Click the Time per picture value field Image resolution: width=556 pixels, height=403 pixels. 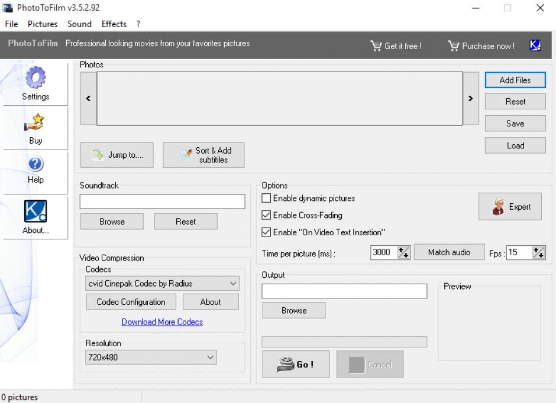[384, 252]
